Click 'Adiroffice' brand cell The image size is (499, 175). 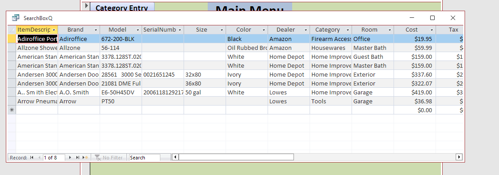[x=79, y=39]
